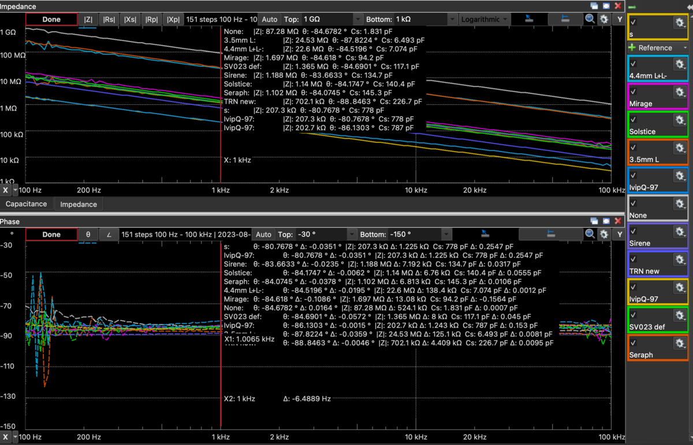693x445 pixels.
Task: Click the first cursor marker icon in Impedance toolbar
Action: pos(529,19)
